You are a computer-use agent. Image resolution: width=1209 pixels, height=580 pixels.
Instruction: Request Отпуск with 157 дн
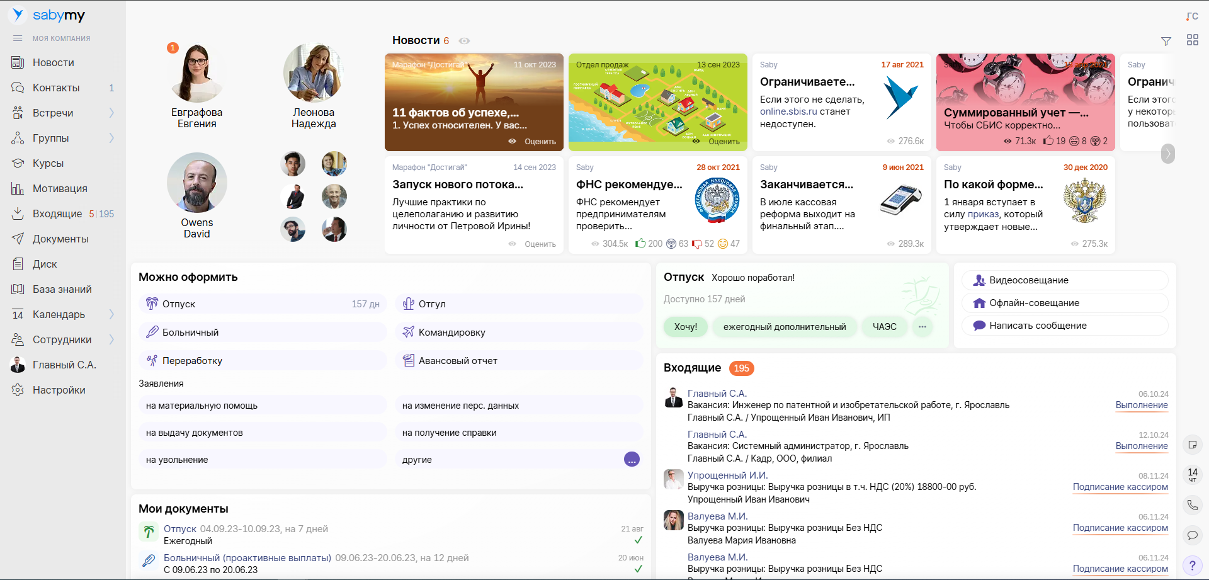tap(263, 304)
